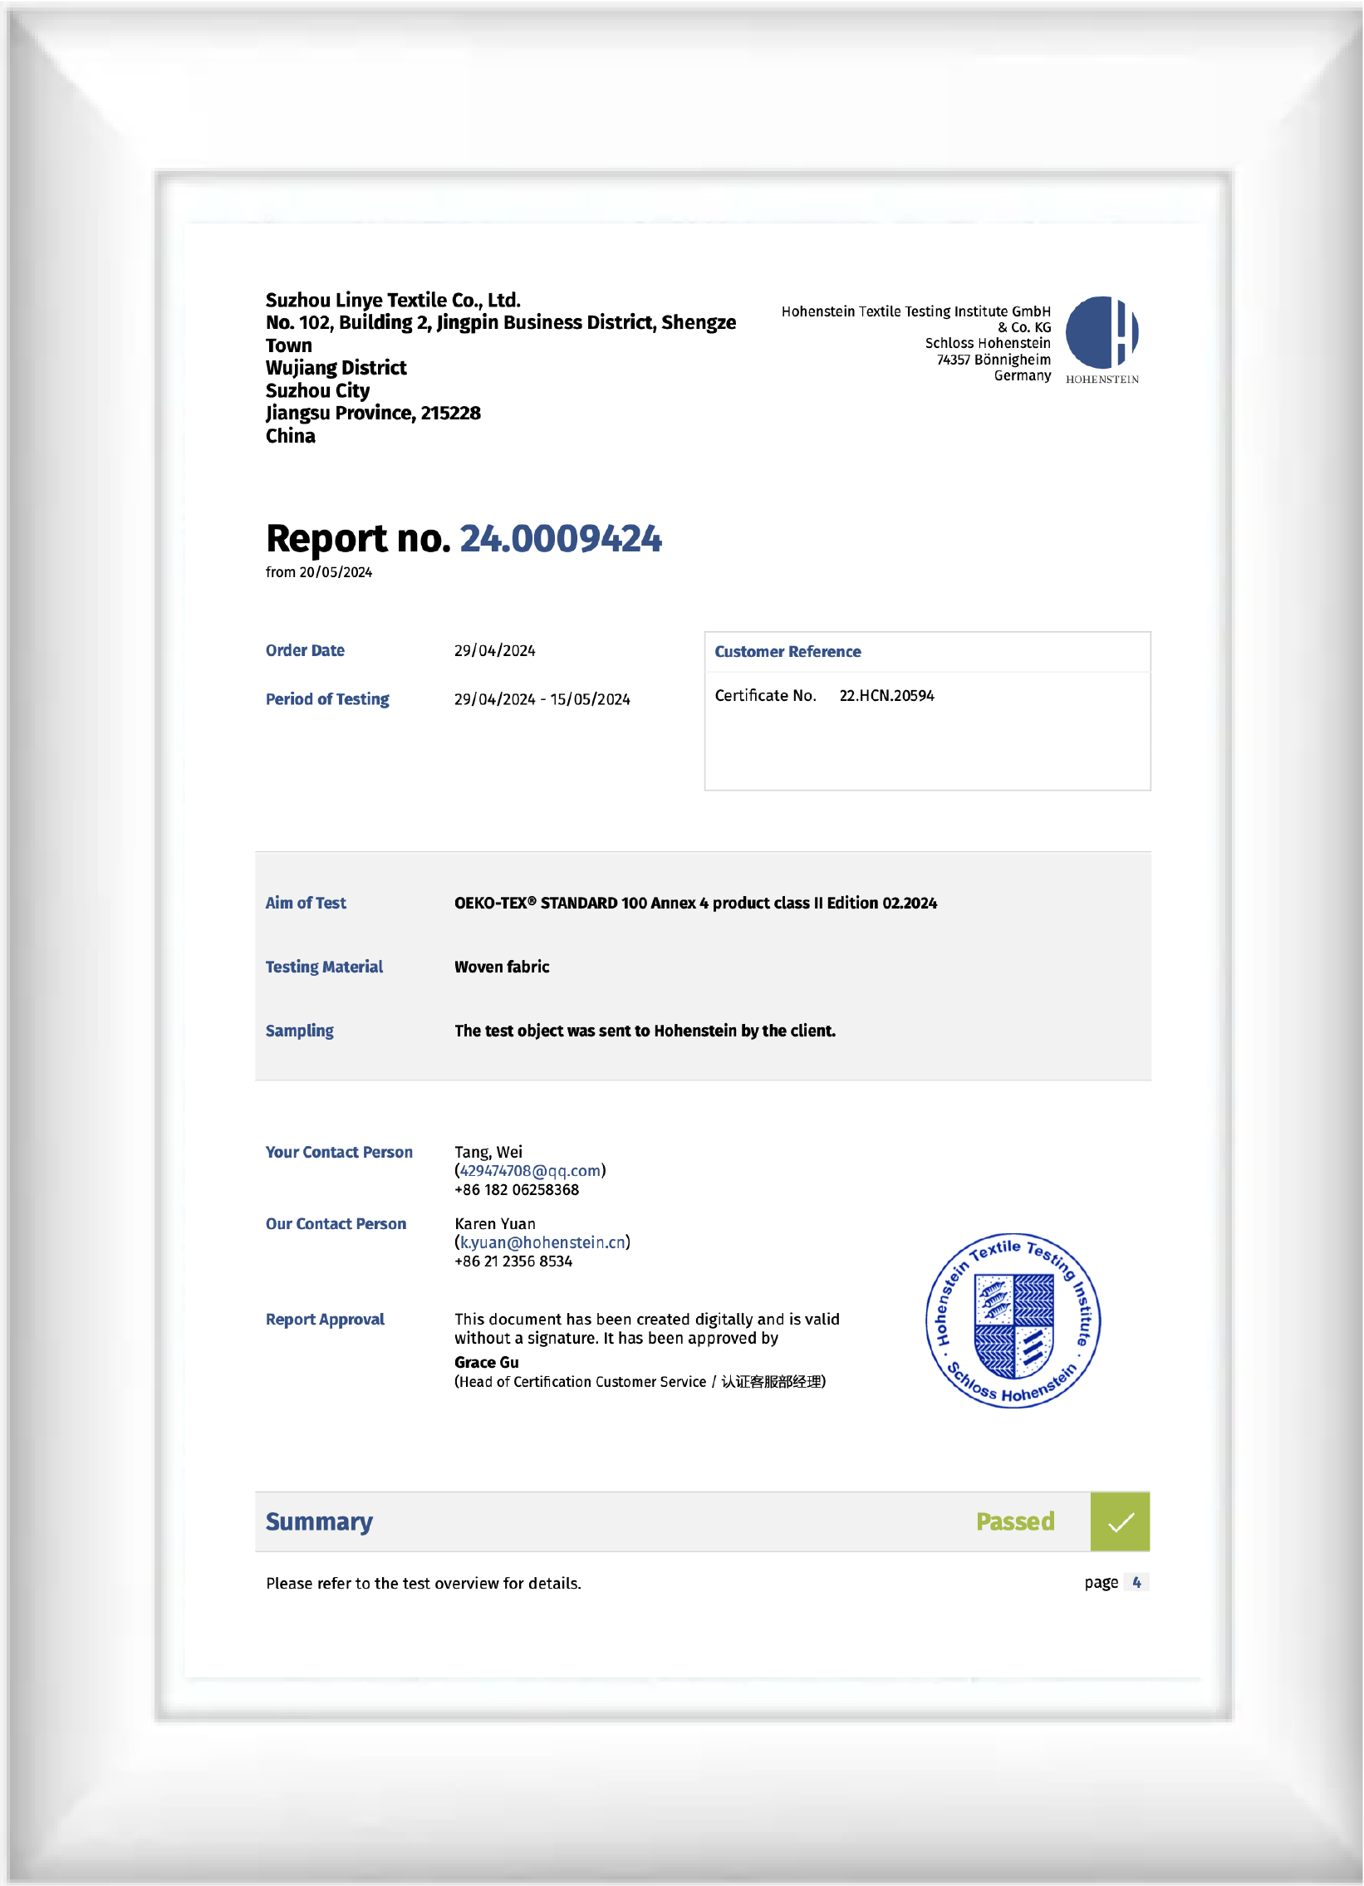This screenshot has height=1886, width=1364.
Task: Click the OEKO-TEX STANDARD 100 description text
Action: point(695,903)
